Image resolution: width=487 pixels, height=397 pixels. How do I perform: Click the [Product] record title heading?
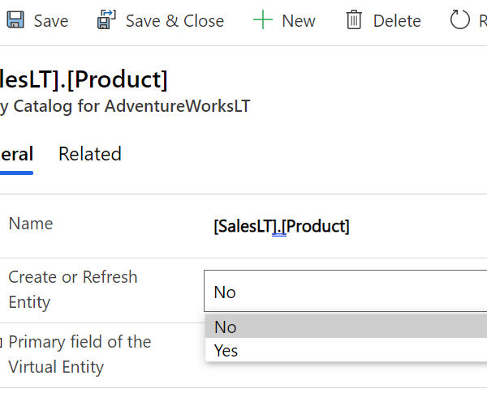84,80
